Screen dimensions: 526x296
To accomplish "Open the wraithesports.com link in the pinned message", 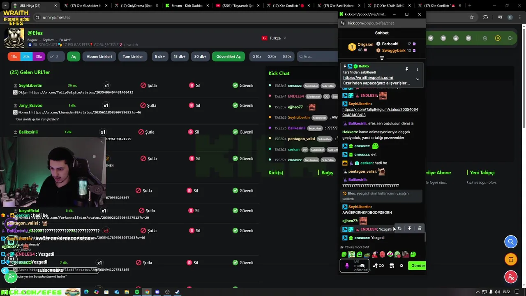I will pos(368,78).
